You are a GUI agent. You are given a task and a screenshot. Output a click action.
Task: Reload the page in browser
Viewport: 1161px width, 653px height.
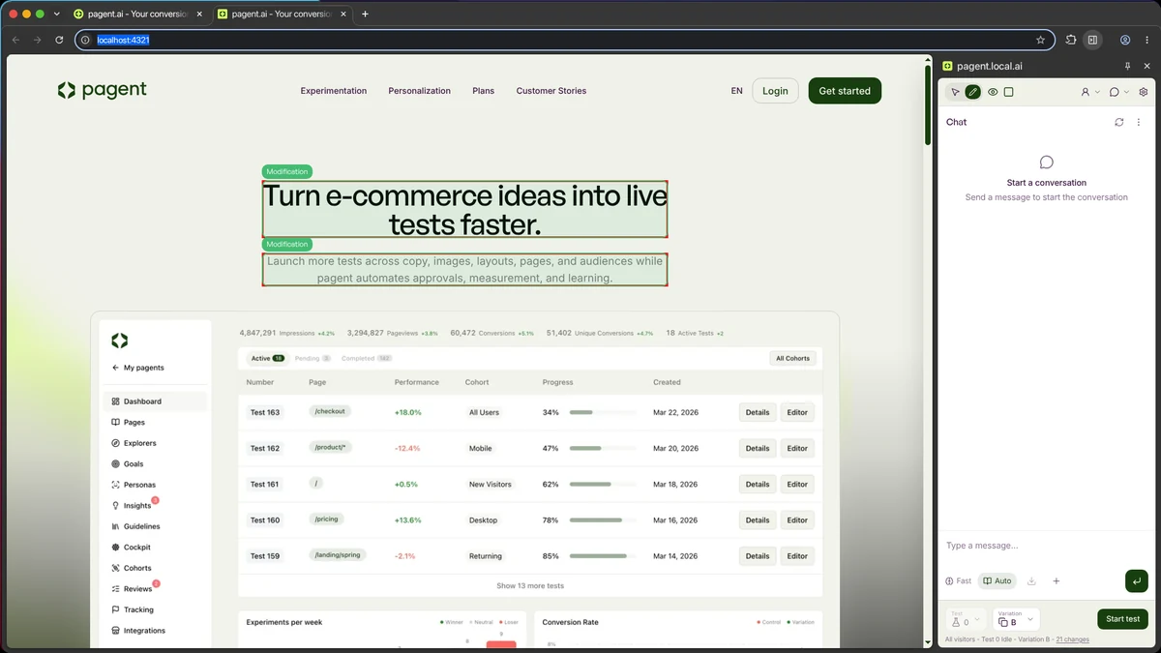pos(59,40)
